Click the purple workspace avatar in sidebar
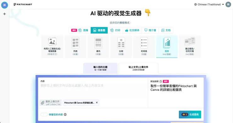Screen dimensions: 233x123 pyautogui.click(x=4, y=5)
